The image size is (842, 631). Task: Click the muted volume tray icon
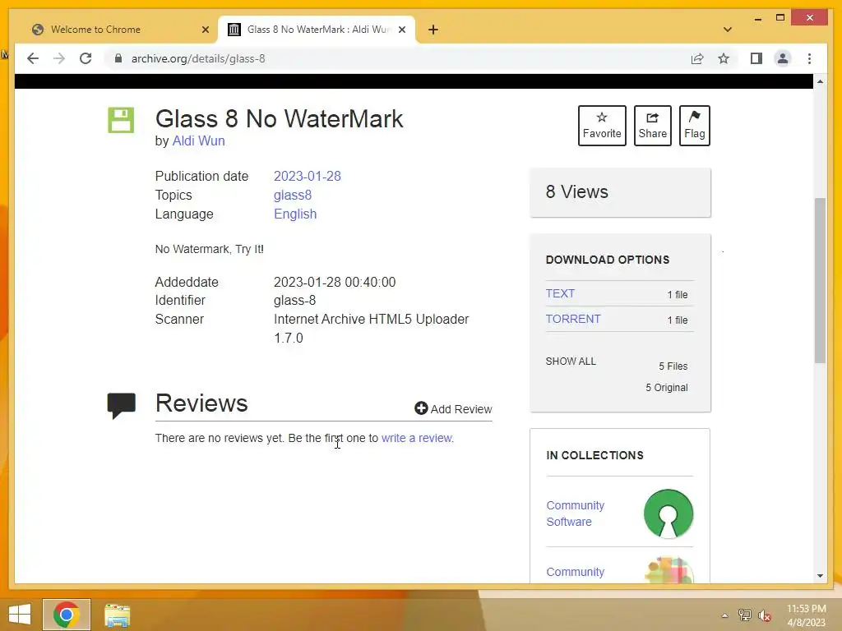pos(765,615)
